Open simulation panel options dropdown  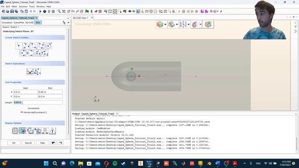tap(69, 23)
